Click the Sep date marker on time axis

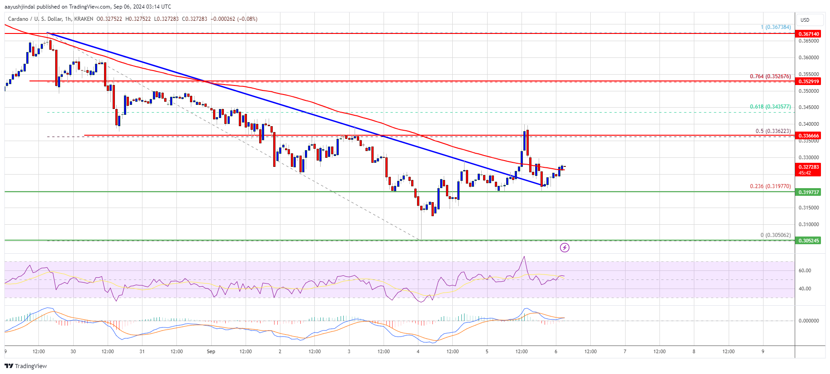click(x=211, y=351)
